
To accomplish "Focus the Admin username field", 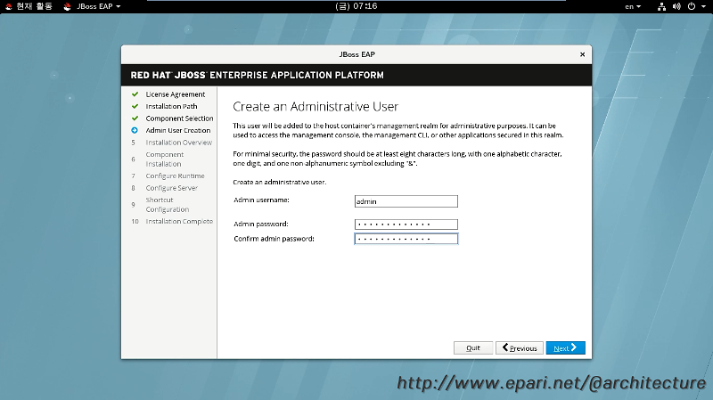I will pyautogui.click(x=406, y=201).
